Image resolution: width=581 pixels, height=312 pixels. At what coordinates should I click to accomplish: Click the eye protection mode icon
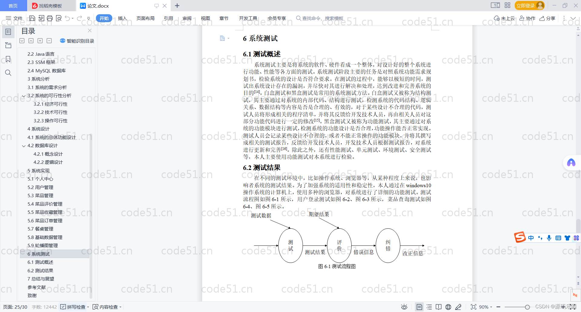click(x=404, y=307)
